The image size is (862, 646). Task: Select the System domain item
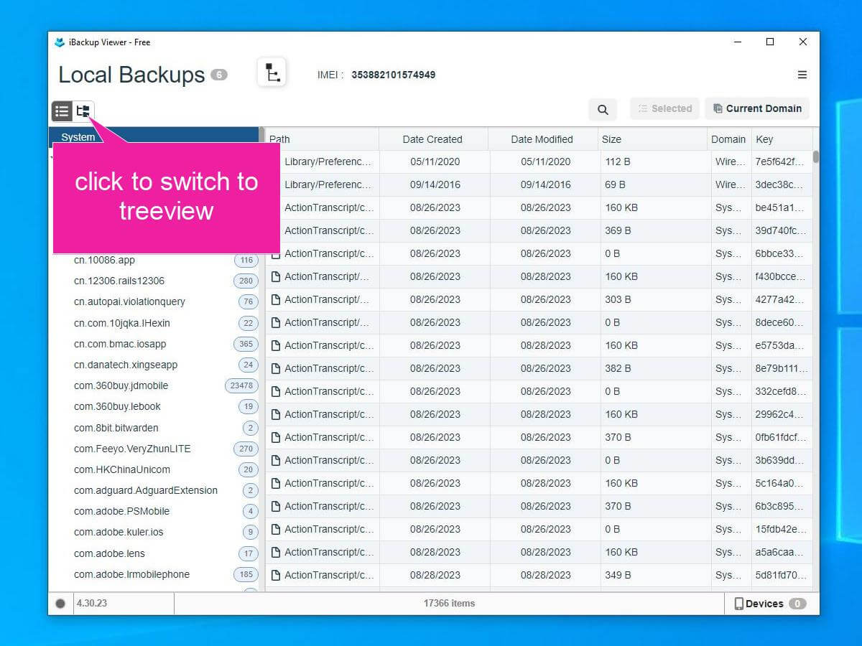(x=154, y=136)
